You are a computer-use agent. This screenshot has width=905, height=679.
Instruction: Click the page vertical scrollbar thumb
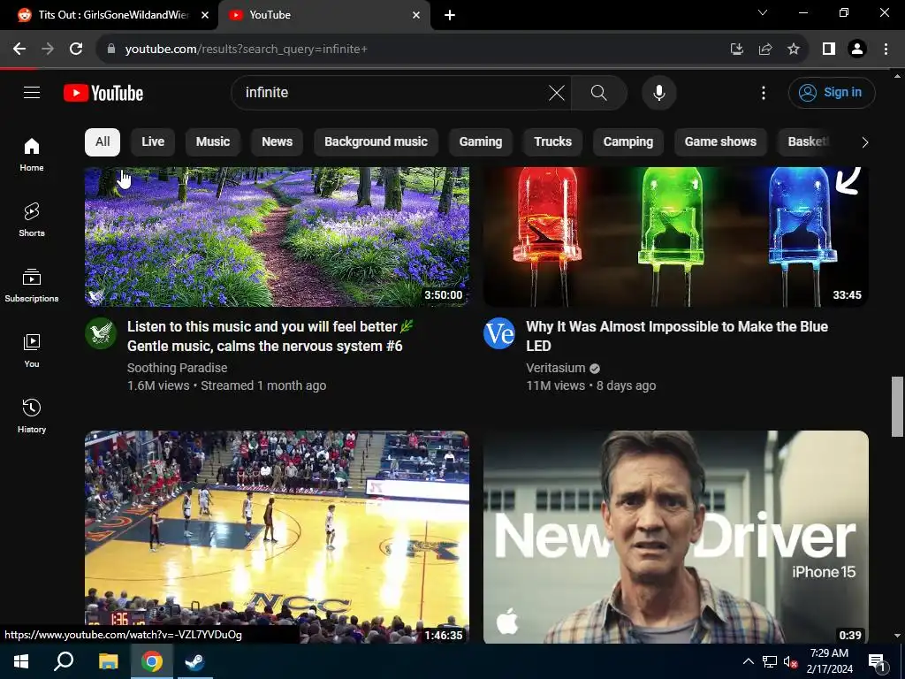pyautogui.click(x=897, y=407)
